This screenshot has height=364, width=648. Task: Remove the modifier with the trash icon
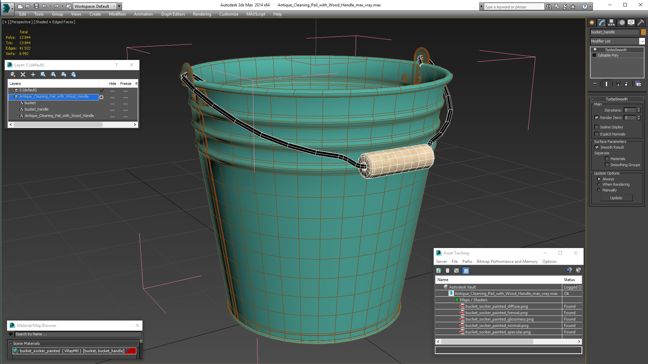tap(626, 84)
